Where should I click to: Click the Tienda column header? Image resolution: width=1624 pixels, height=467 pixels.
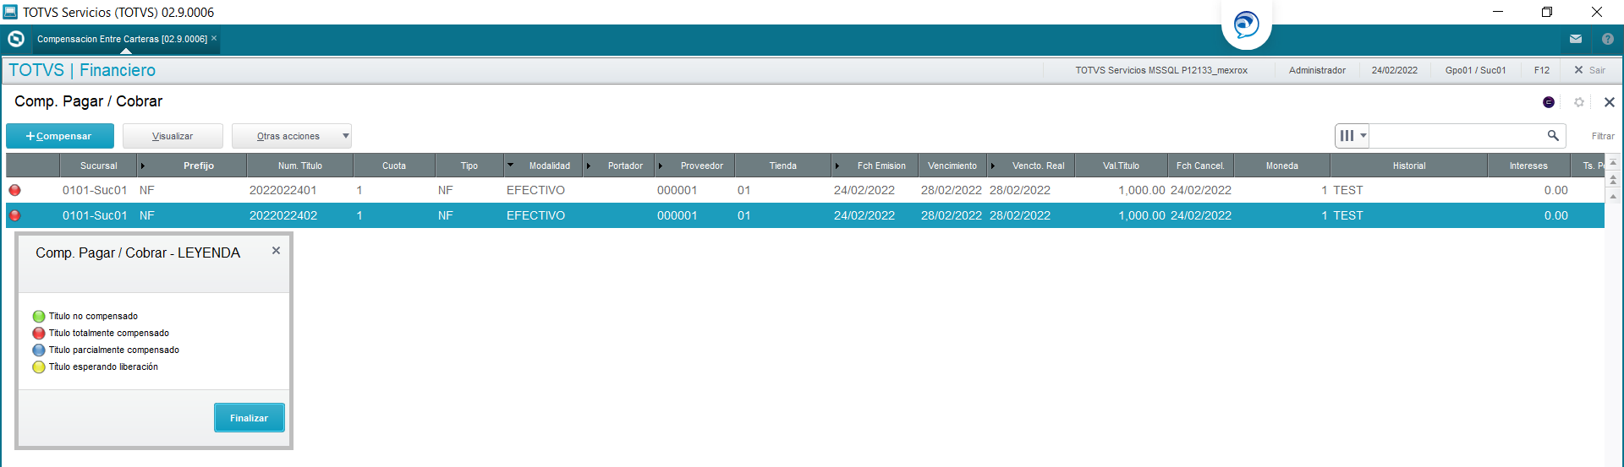coord(783,166)
